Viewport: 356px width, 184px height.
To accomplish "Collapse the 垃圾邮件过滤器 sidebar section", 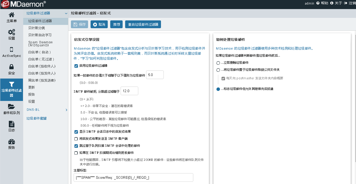I will (66, 13).
